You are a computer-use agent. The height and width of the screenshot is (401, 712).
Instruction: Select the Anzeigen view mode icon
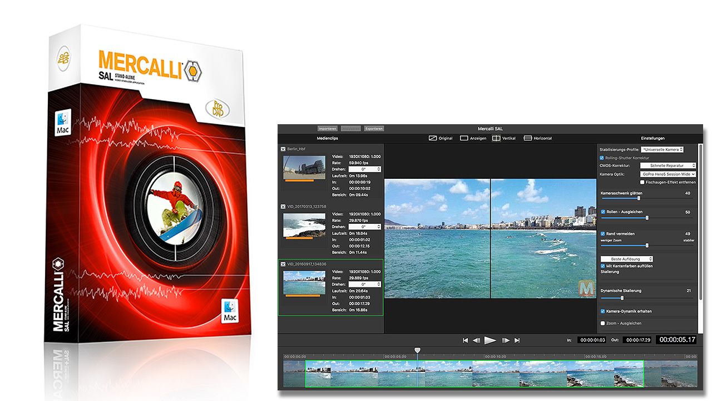point(464,138)
